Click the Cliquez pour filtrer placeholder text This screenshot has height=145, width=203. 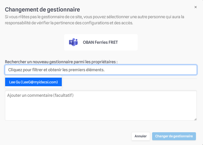click(56, 70)
